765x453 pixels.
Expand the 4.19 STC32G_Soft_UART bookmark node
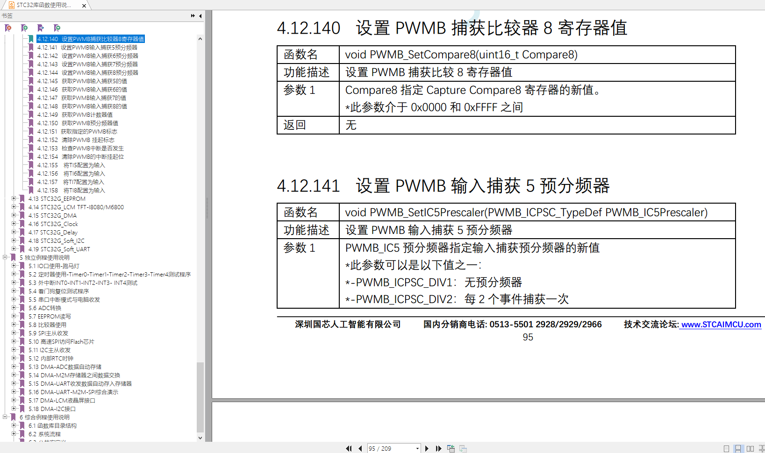coord(14,249)
